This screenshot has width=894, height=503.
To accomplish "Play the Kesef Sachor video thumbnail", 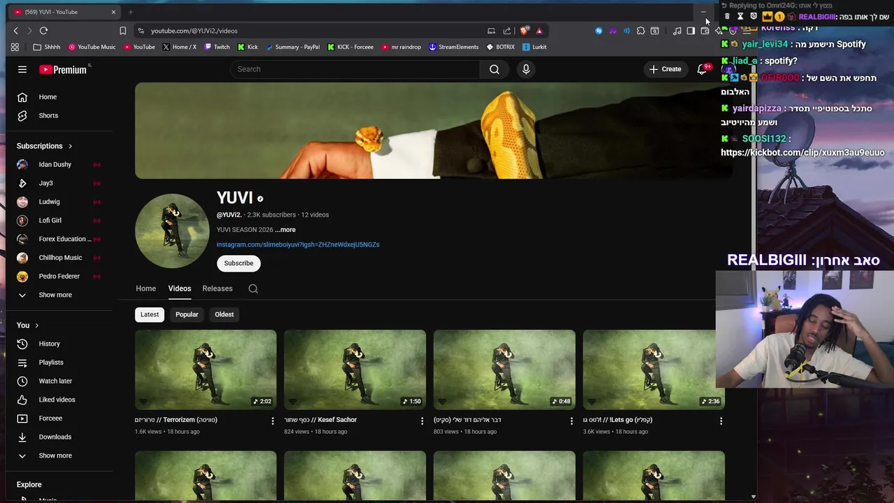I will coord(355,369).
